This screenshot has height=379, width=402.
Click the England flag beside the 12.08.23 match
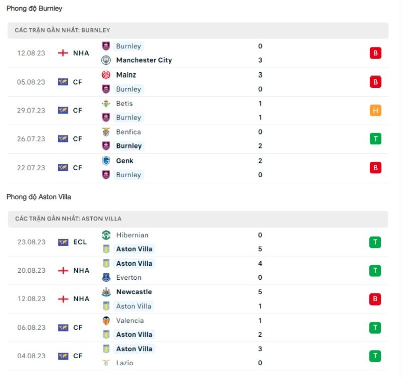[64, 52]
